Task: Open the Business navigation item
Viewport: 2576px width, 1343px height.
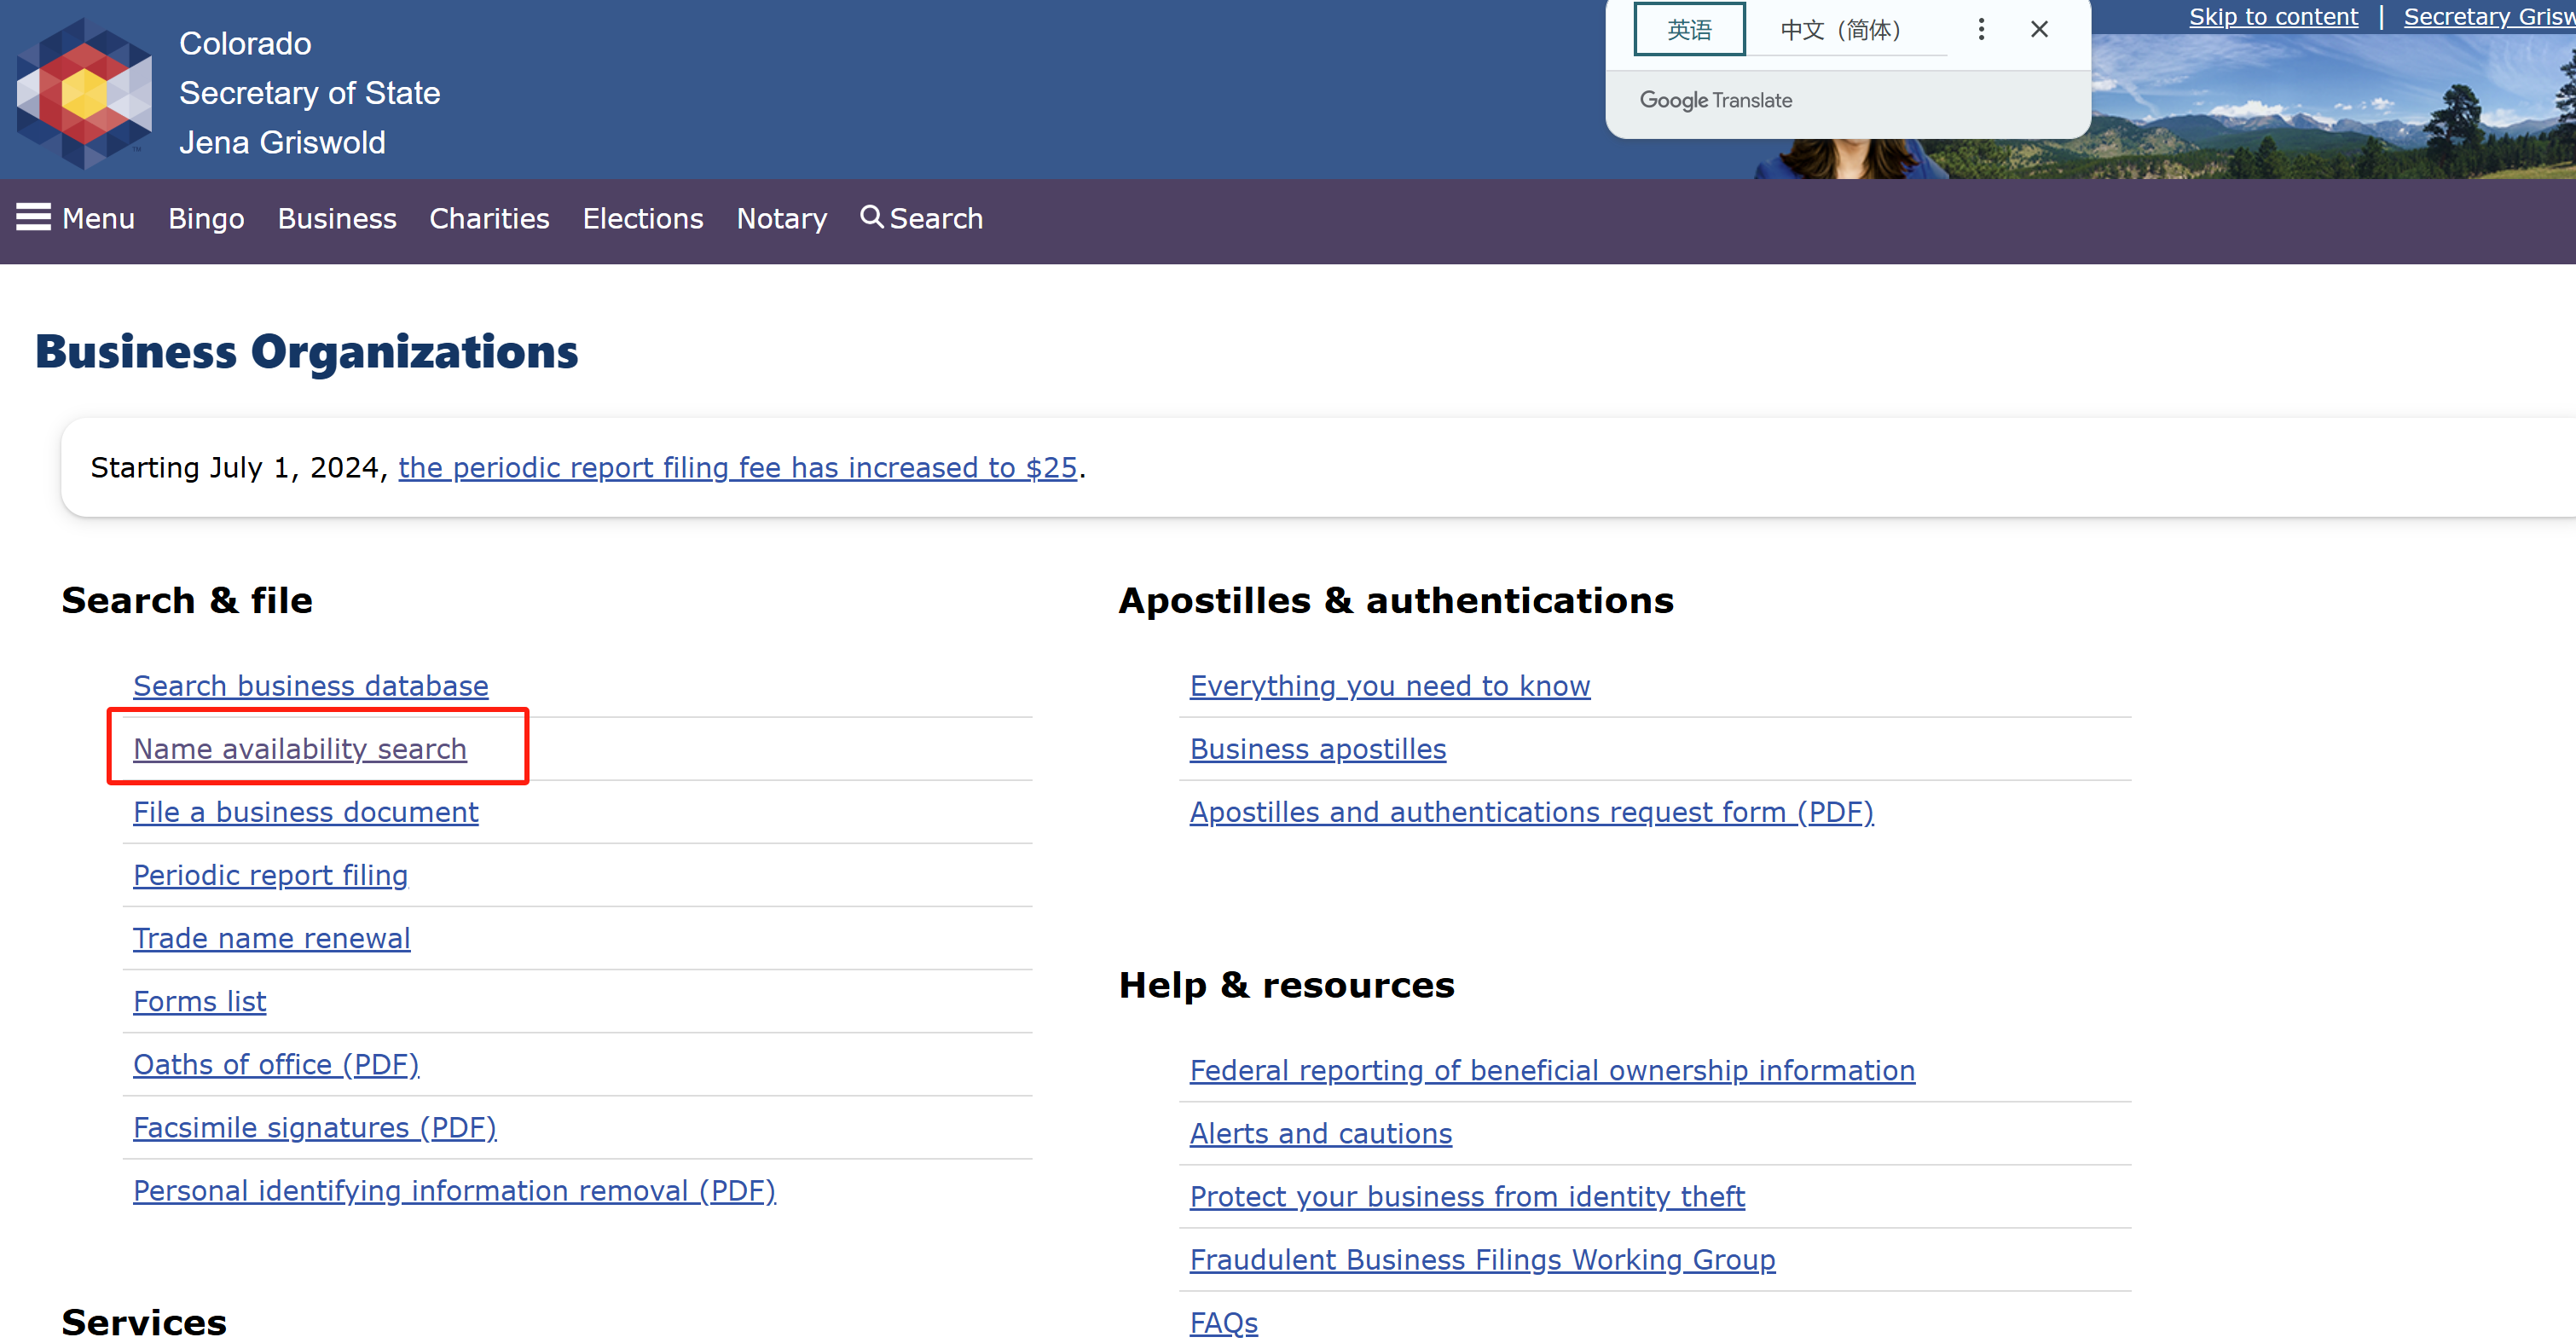Action: (x=337, y=218)
